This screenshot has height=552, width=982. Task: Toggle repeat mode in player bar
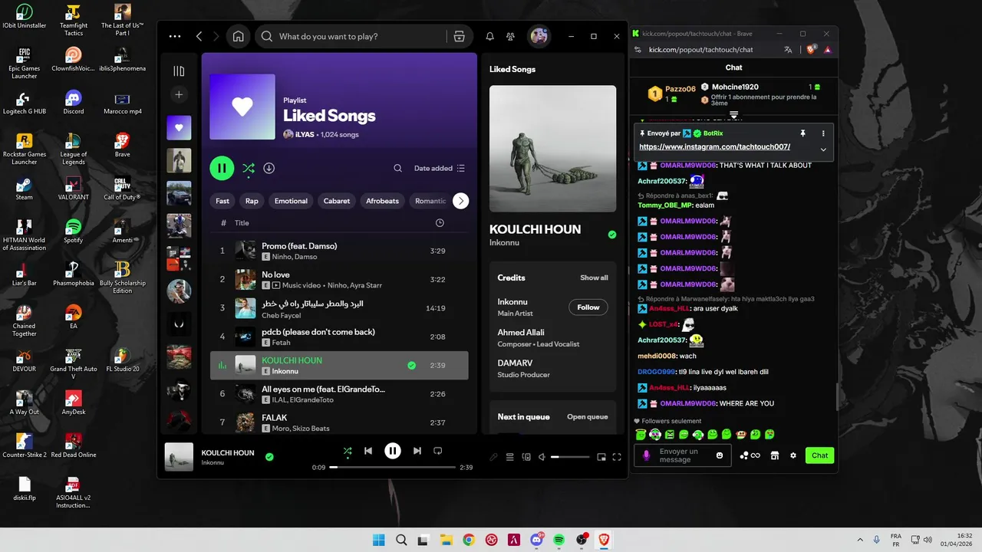click(x=438, y=451)
